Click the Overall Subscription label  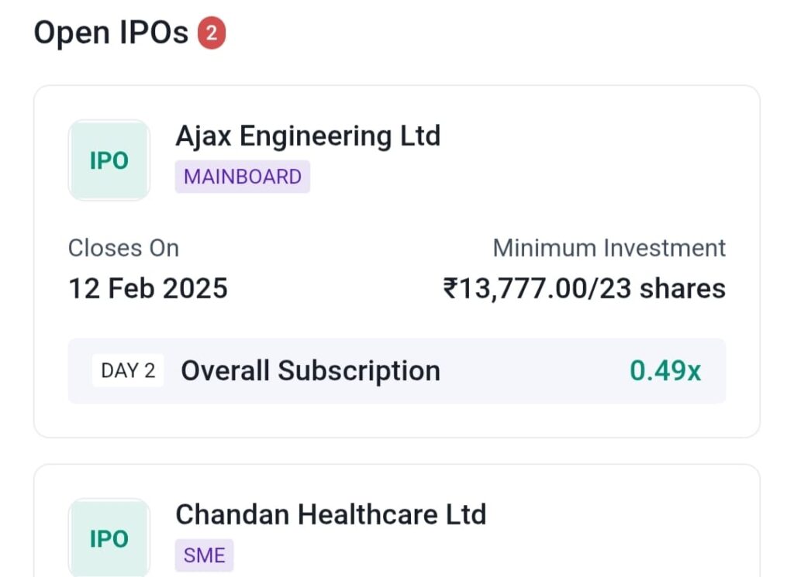point(310,371)
